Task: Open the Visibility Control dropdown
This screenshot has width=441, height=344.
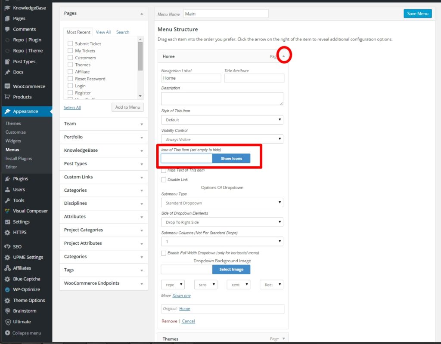Action: click(222, 139)
